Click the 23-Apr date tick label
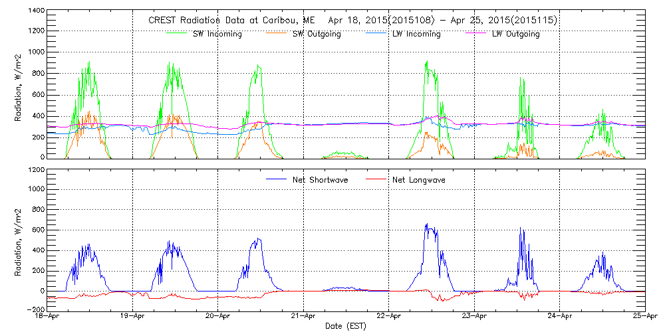The height and width of the screenshot is (332, 665). coord(474,317)
